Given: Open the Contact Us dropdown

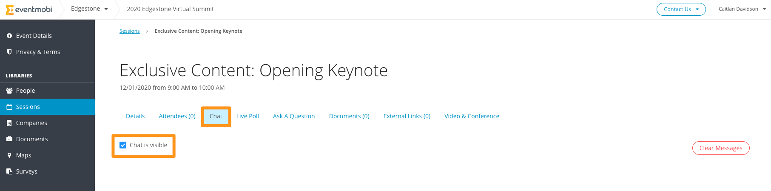Looking at the screenshot, I should pyautogui.click(x=681, y=9).
